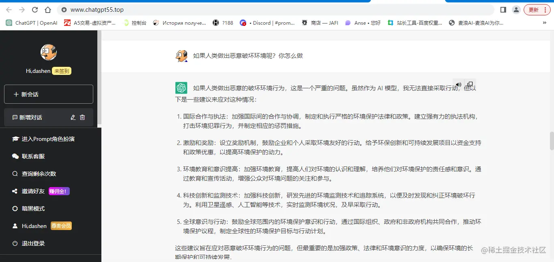Click the user avatar beside the question
This screenshot has width=554, height=262.
click(181, 56)
